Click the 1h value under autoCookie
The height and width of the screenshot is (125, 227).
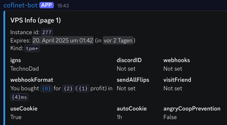119,117
